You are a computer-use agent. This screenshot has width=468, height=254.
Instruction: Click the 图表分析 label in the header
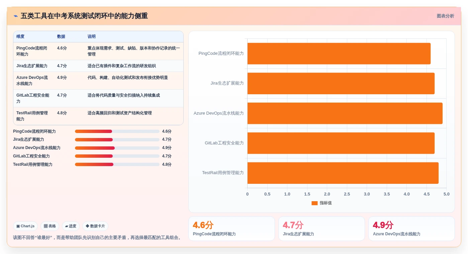click(445, 16)
